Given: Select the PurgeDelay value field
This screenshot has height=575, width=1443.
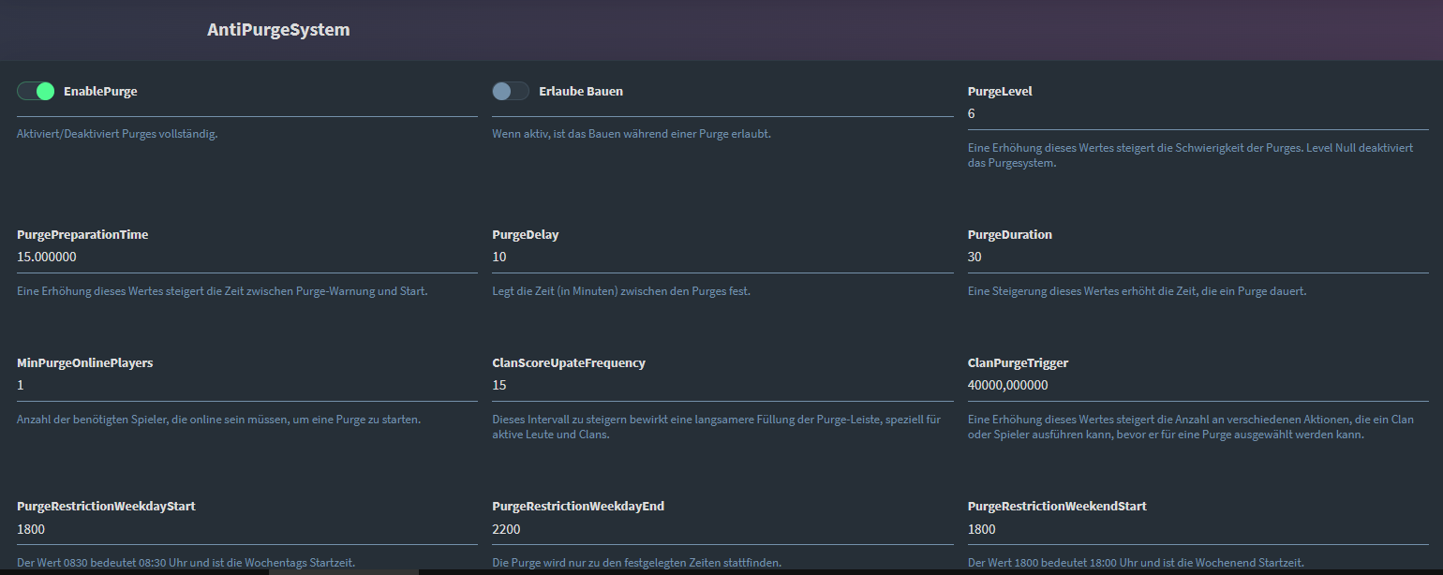Looking at the screenshot, I should [721, 257].
